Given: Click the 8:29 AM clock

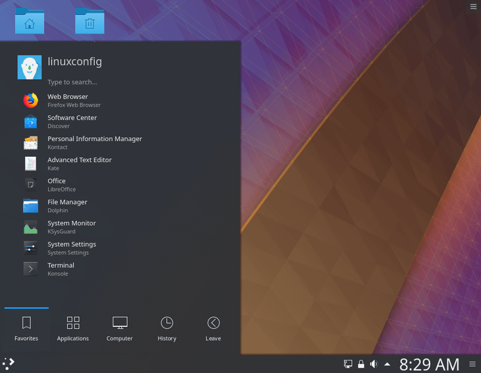Looking at the screenshot, I should (430, 364).
